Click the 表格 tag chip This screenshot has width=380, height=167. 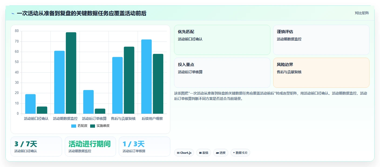click(203, 153)
